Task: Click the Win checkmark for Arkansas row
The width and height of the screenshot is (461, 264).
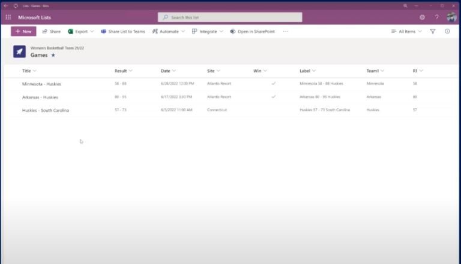Action: (x=274, y=96)
